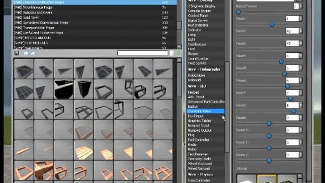Click the Value11 number input field

tap(292, 142)
